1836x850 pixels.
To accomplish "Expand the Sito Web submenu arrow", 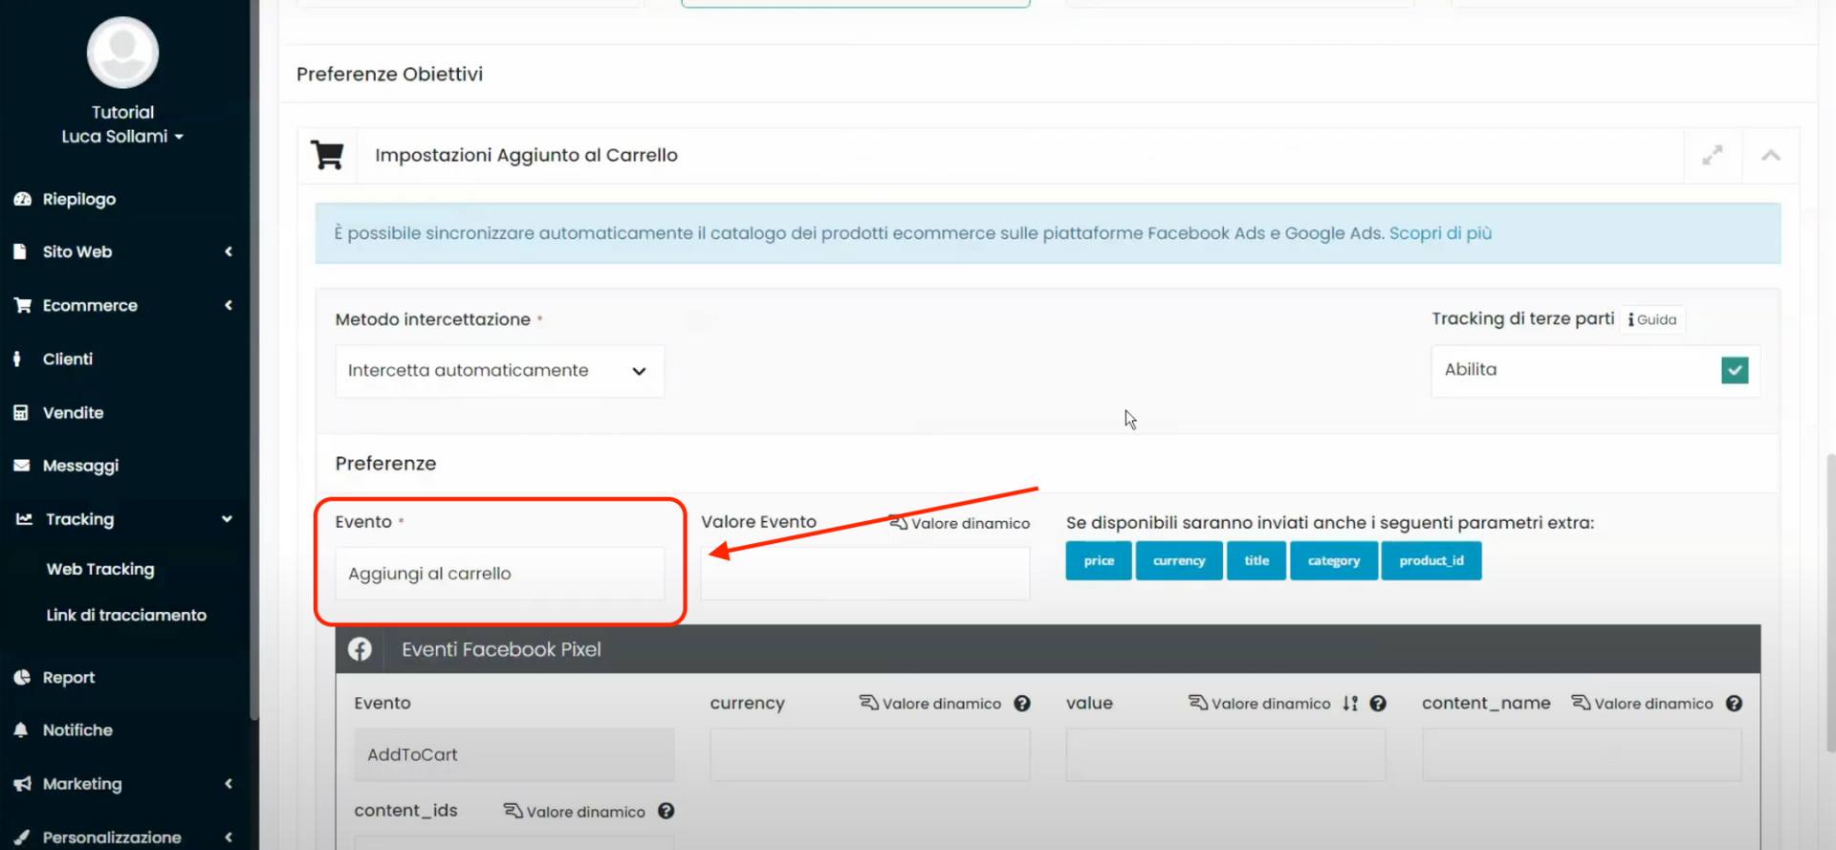I will pos(229,251).
